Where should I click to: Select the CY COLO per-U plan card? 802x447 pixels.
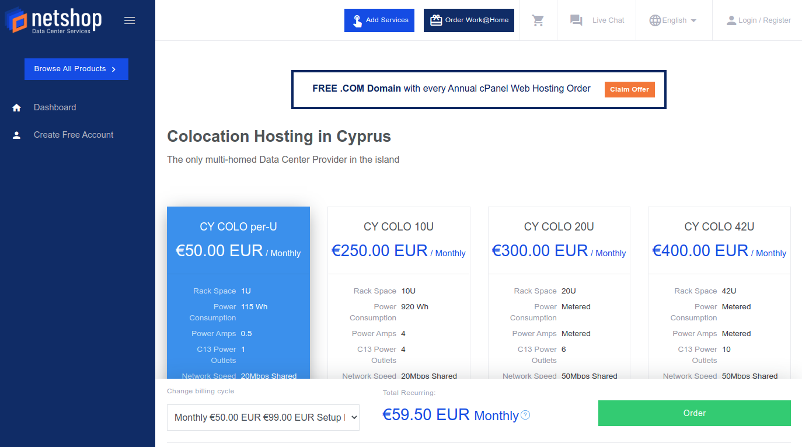238,293
